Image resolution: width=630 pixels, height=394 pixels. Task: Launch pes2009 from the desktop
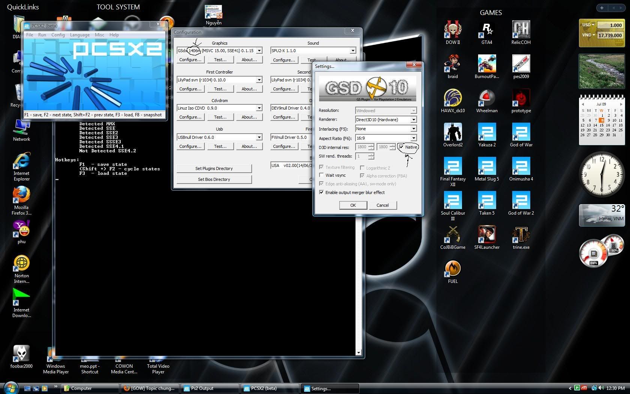tap(521, 66)
